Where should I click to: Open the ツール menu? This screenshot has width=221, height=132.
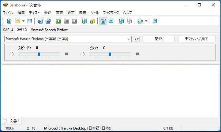click(95, 13)
